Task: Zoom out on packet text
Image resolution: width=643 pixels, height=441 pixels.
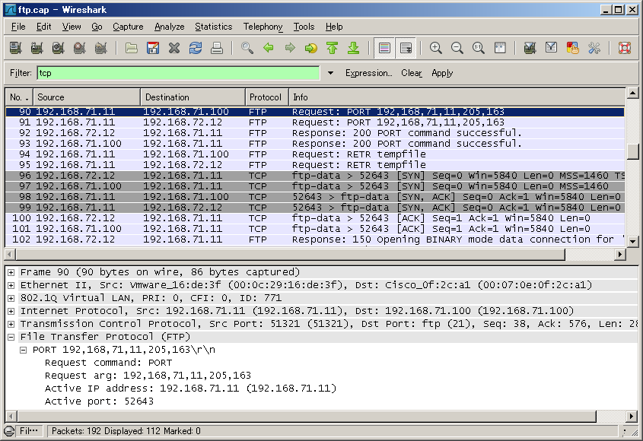Action: point(457,48)
